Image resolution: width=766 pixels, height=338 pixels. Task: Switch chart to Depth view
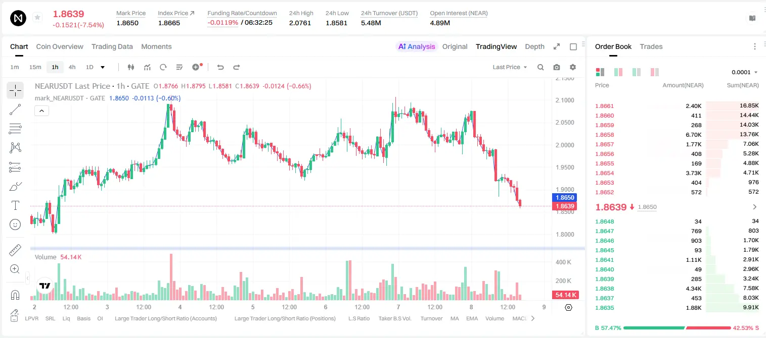(534, 46)
